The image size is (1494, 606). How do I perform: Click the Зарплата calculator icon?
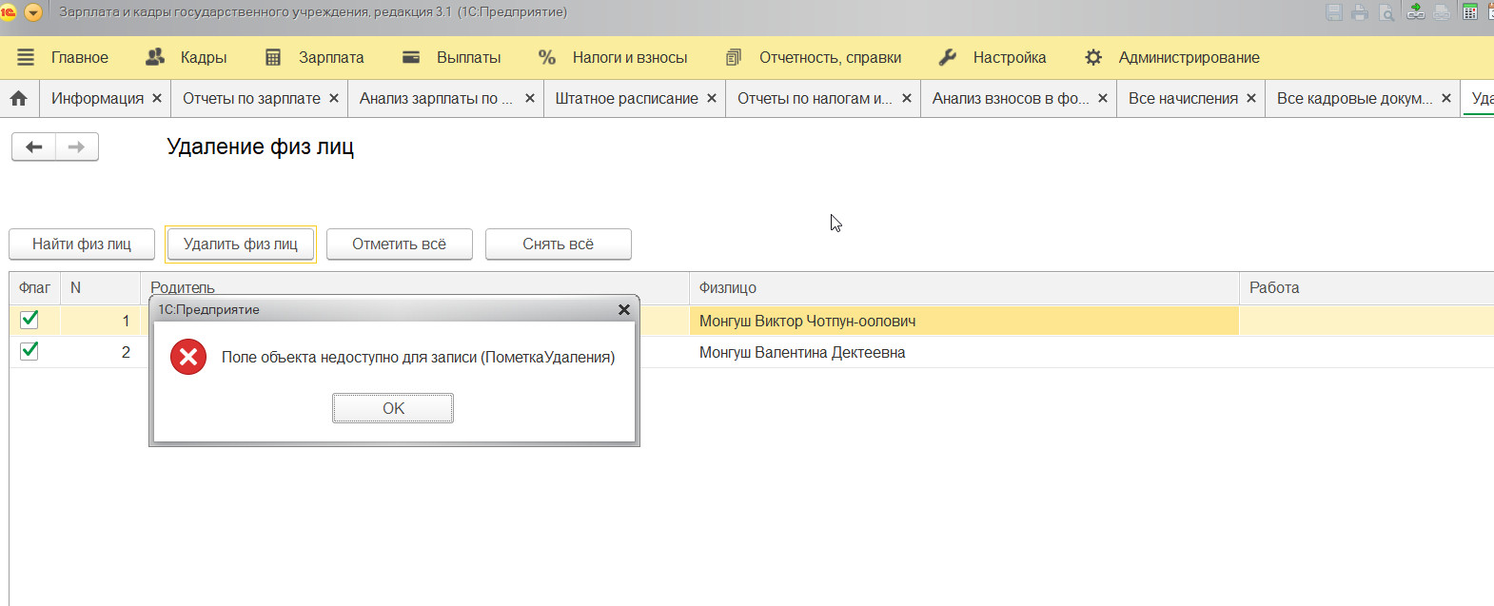(273, 57)
